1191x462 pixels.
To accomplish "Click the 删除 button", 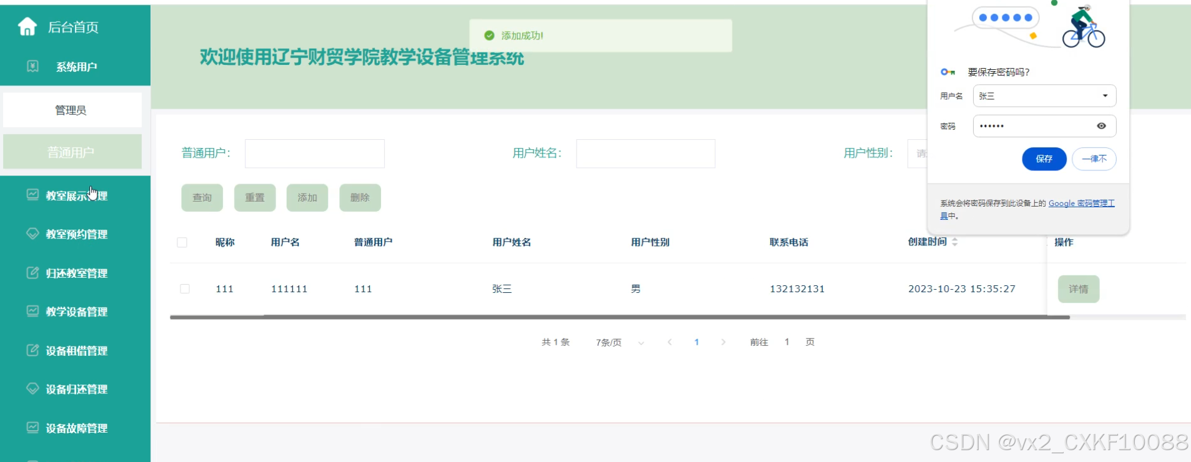I will click(360, 198).
